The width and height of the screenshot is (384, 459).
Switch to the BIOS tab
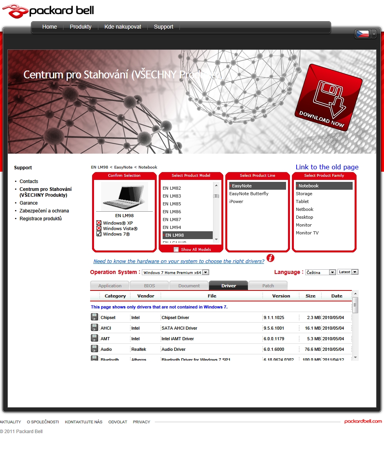(149, 285)
